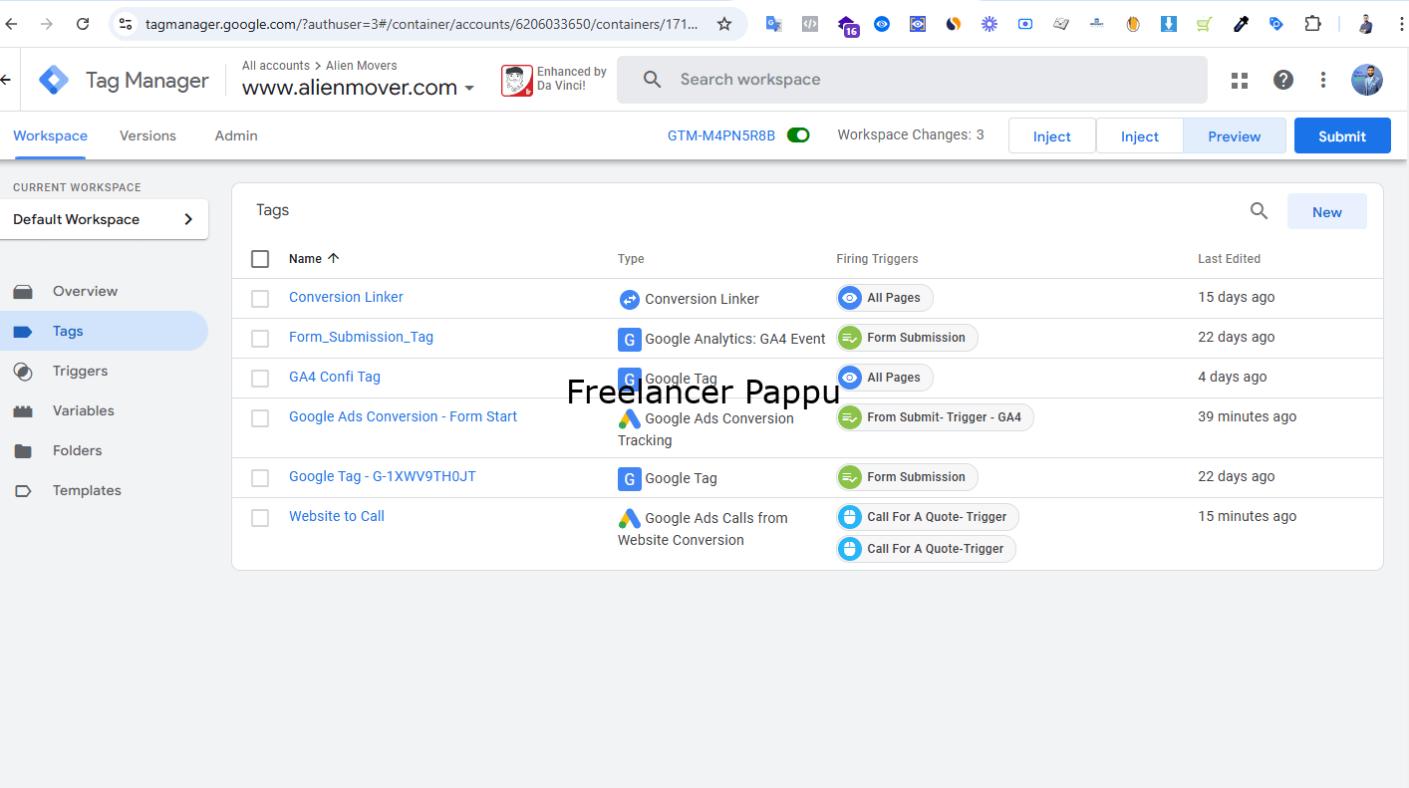Click Workspace Changes: 3 text
This screenshot has width=1409, height=788.
click(x=911, y=134)
